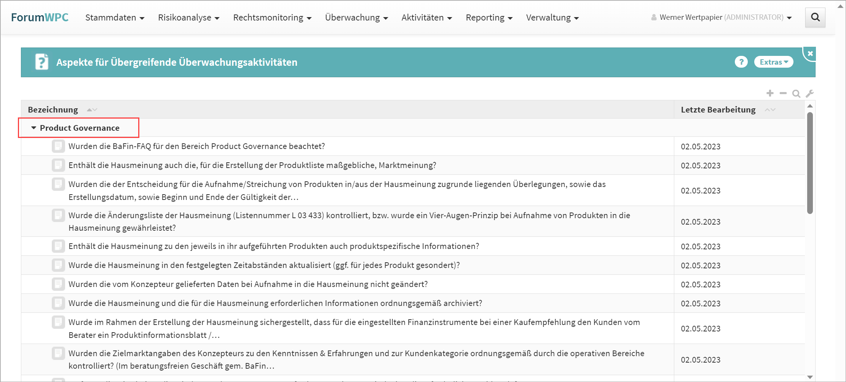Open the Stammdaten menu
Image resolution: width=846 pixels, height=382 pixels.
(115, 17)
